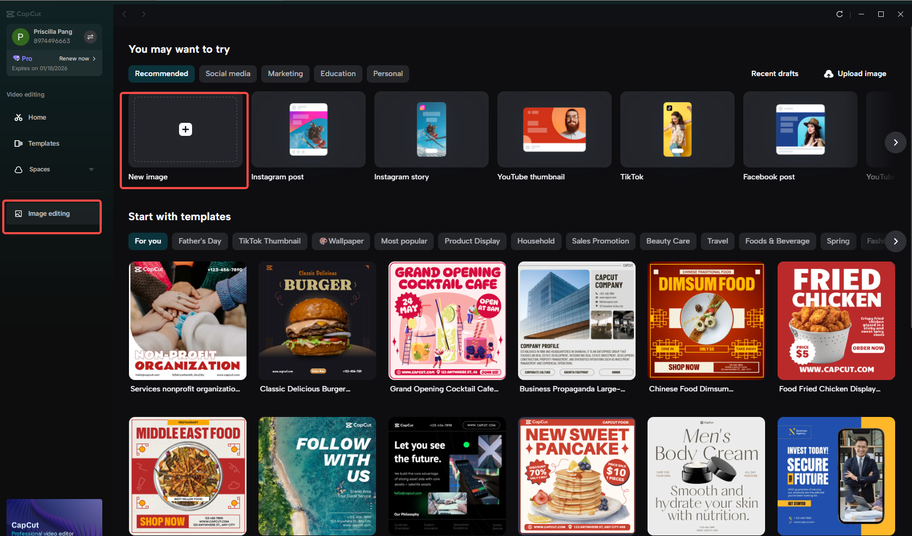Open Recent drafts
This screenshot has height=536, width=912.
[774, 73]
